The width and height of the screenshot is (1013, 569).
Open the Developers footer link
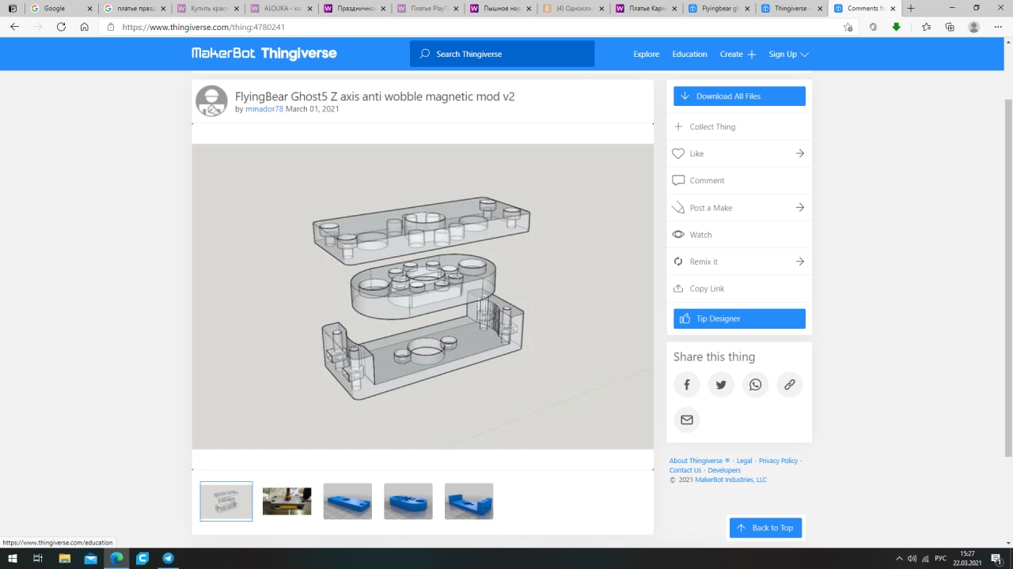pyautogui.click(x=724, y=470)
